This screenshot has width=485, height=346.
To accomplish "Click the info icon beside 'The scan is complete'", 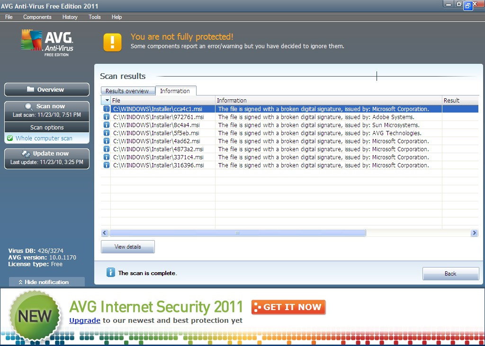I will (111, 272).
